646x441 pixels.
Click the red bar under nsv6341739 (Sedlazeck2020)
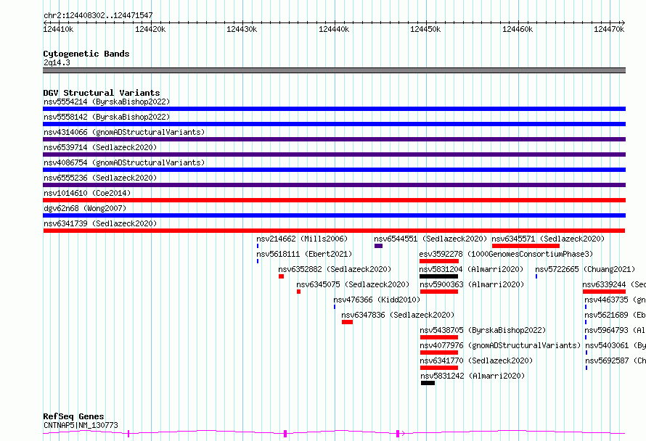pyautogui.click(x=334, y=231)
